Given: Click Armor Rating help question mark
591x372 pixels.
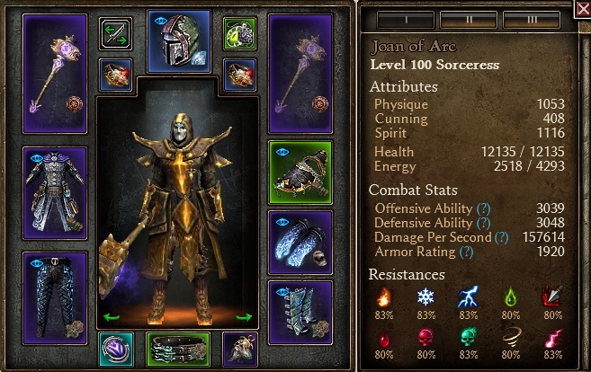Looking at the screenshot, I should click(x=467, y=252).
